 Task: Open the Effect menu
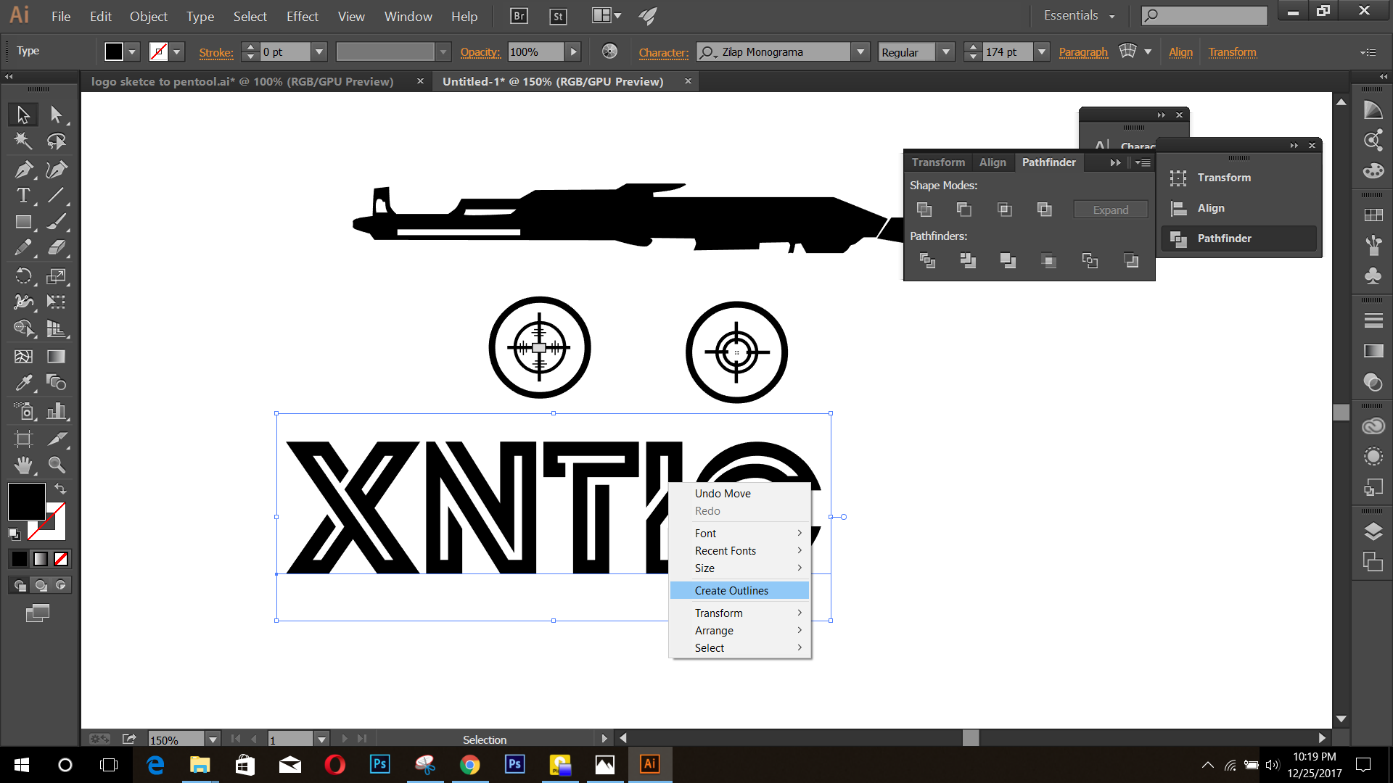coord(303,16)
